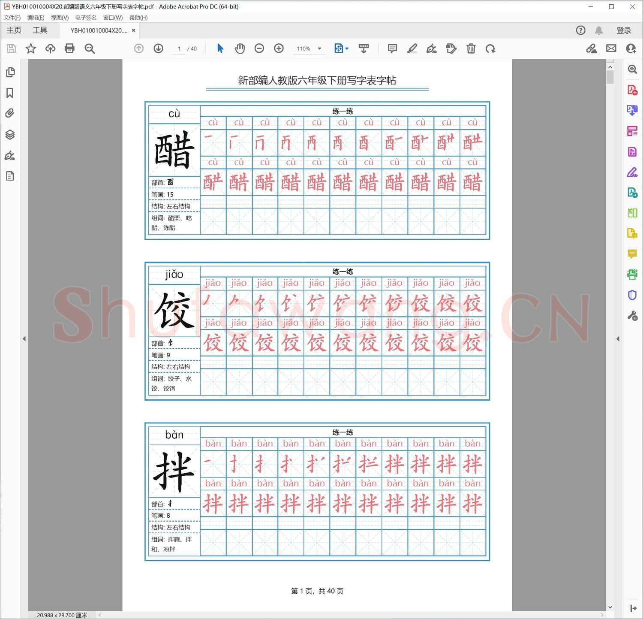Open page thumbnails panel
Screen dimensions: 643x619
[x=10, y=72]
